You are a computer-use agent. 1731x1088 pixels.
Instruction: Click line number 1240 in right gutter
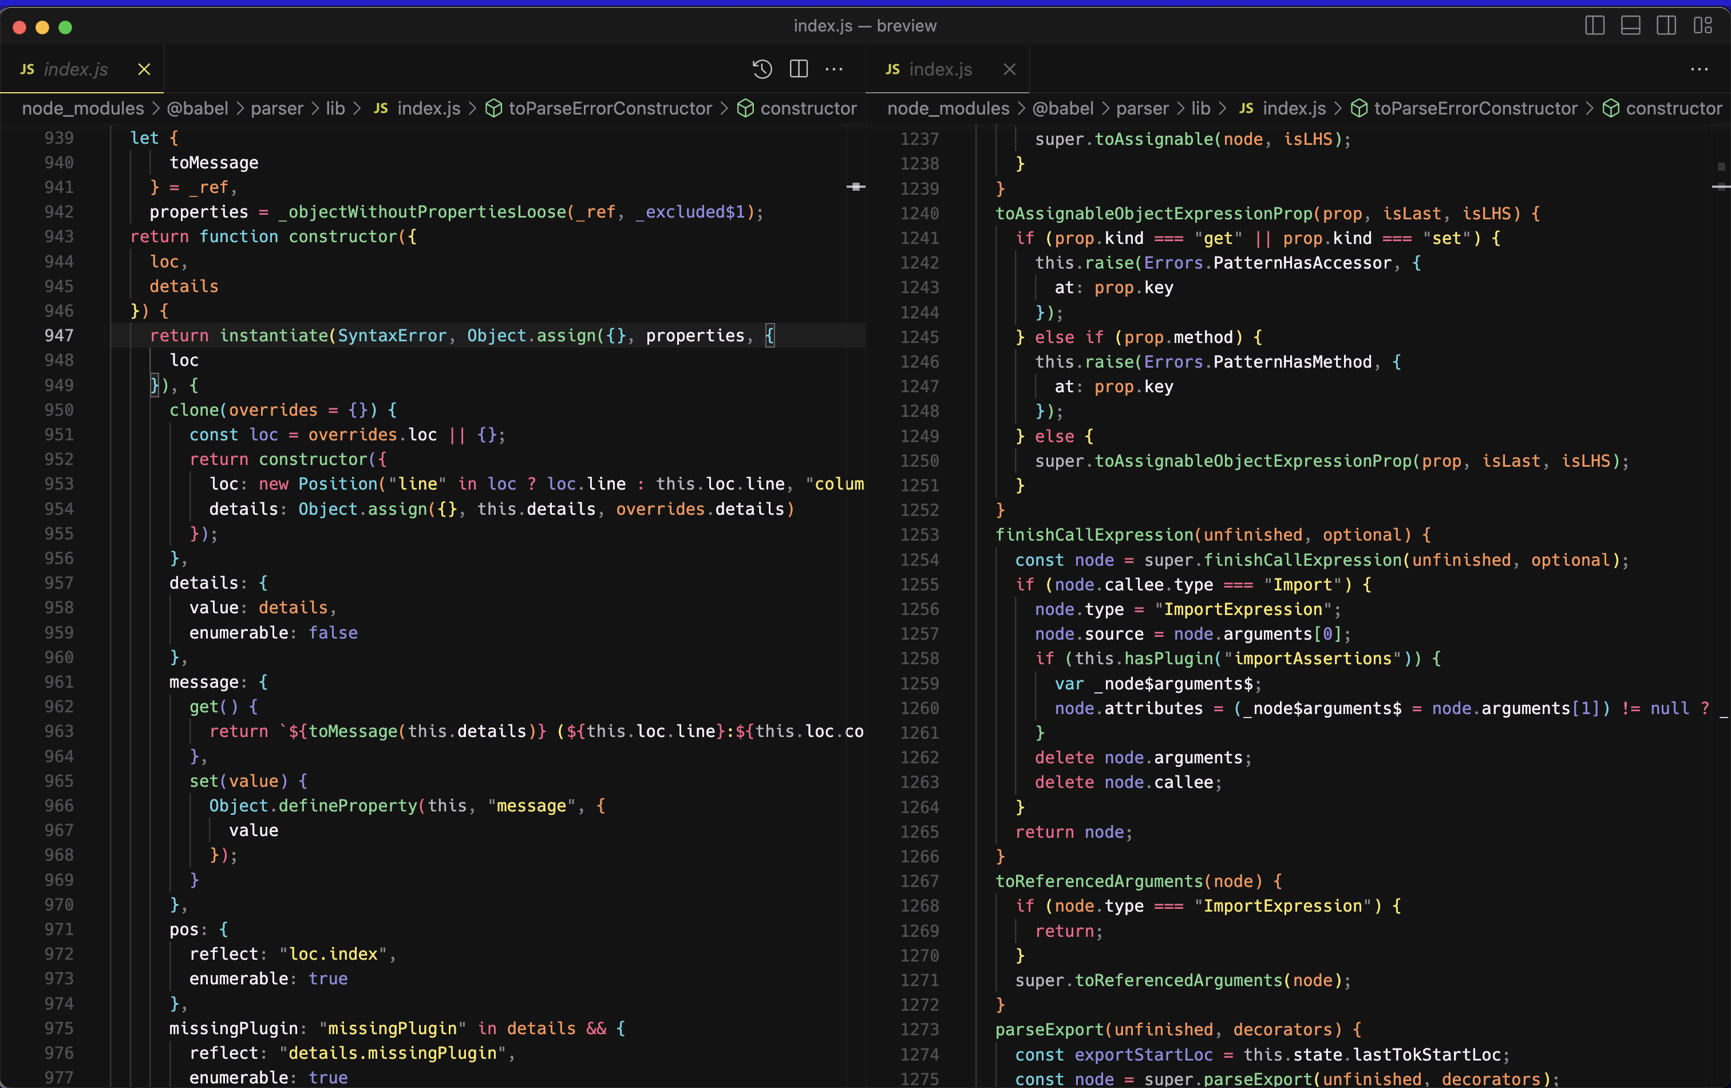point(919,214)
